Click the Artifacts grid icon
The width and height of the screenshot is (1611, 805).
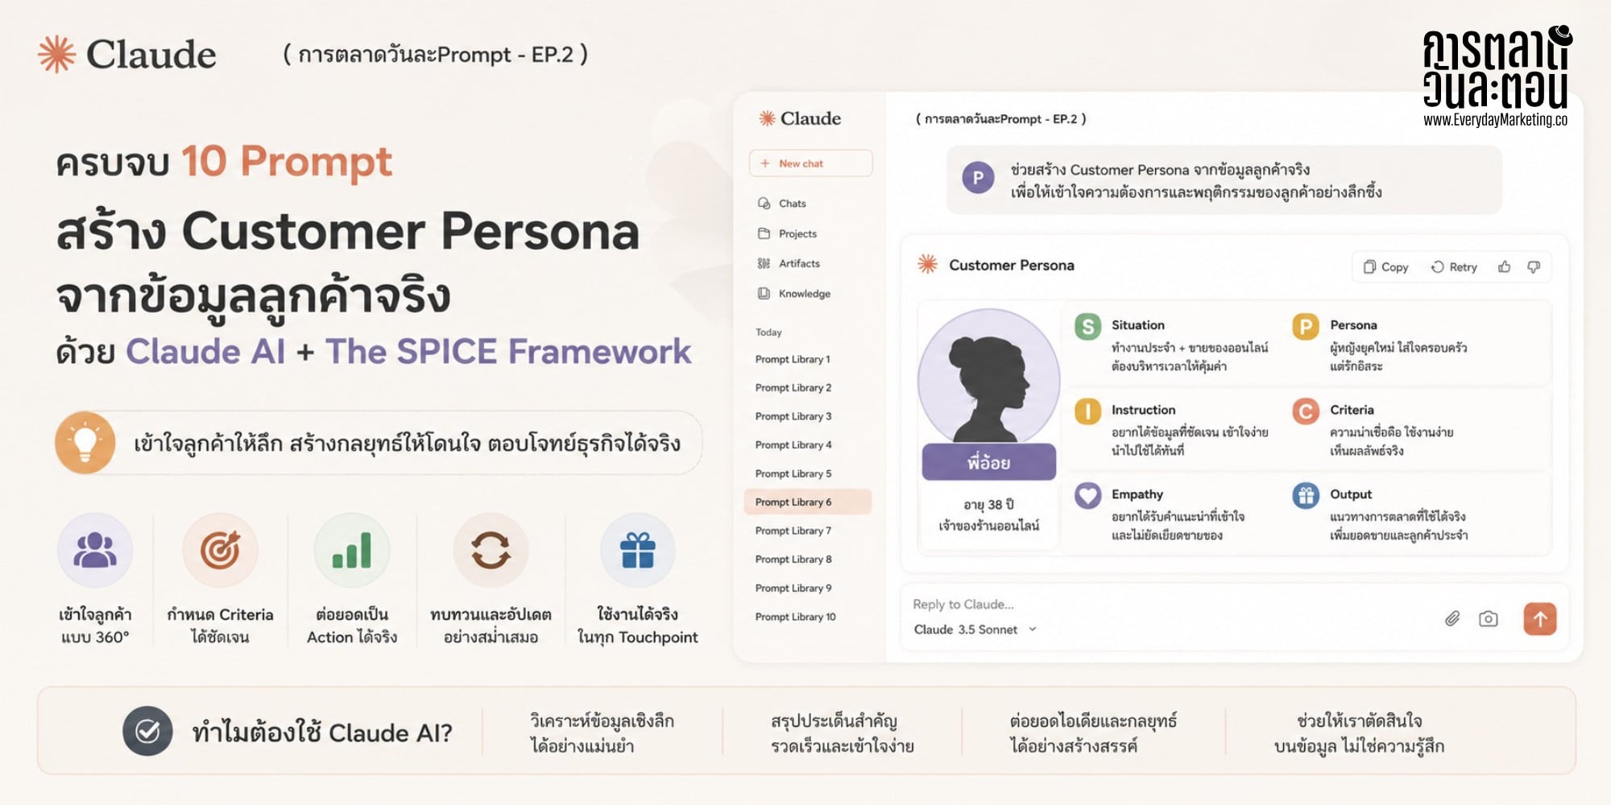pyautogui.click(x=764, y=263)
